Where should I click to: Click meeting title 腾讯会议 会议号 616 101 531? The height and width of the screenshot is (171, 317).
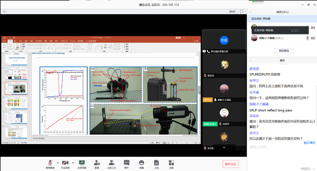159,5
